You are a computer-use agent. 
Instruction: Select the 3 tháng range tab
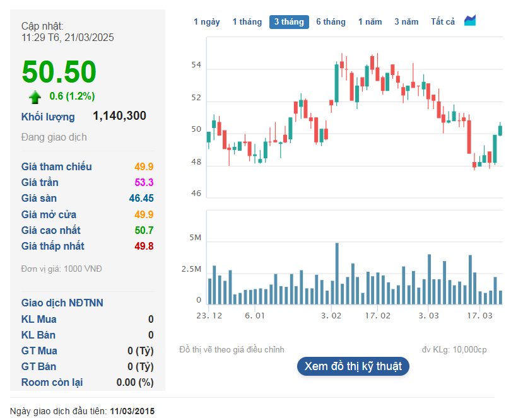pyautogui.click(x=289, y=22)
